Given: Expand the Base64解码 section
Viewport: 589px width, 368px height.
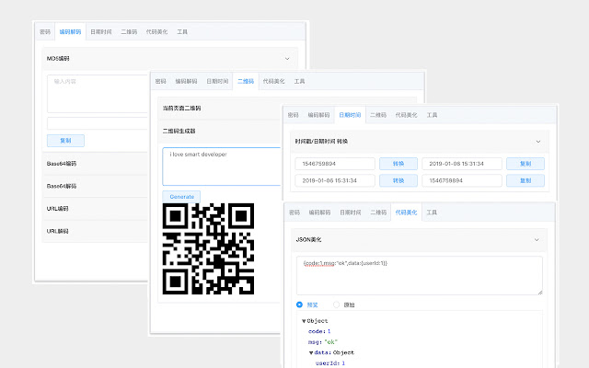Looking at the screenshot, I should [x=95, y=186].
